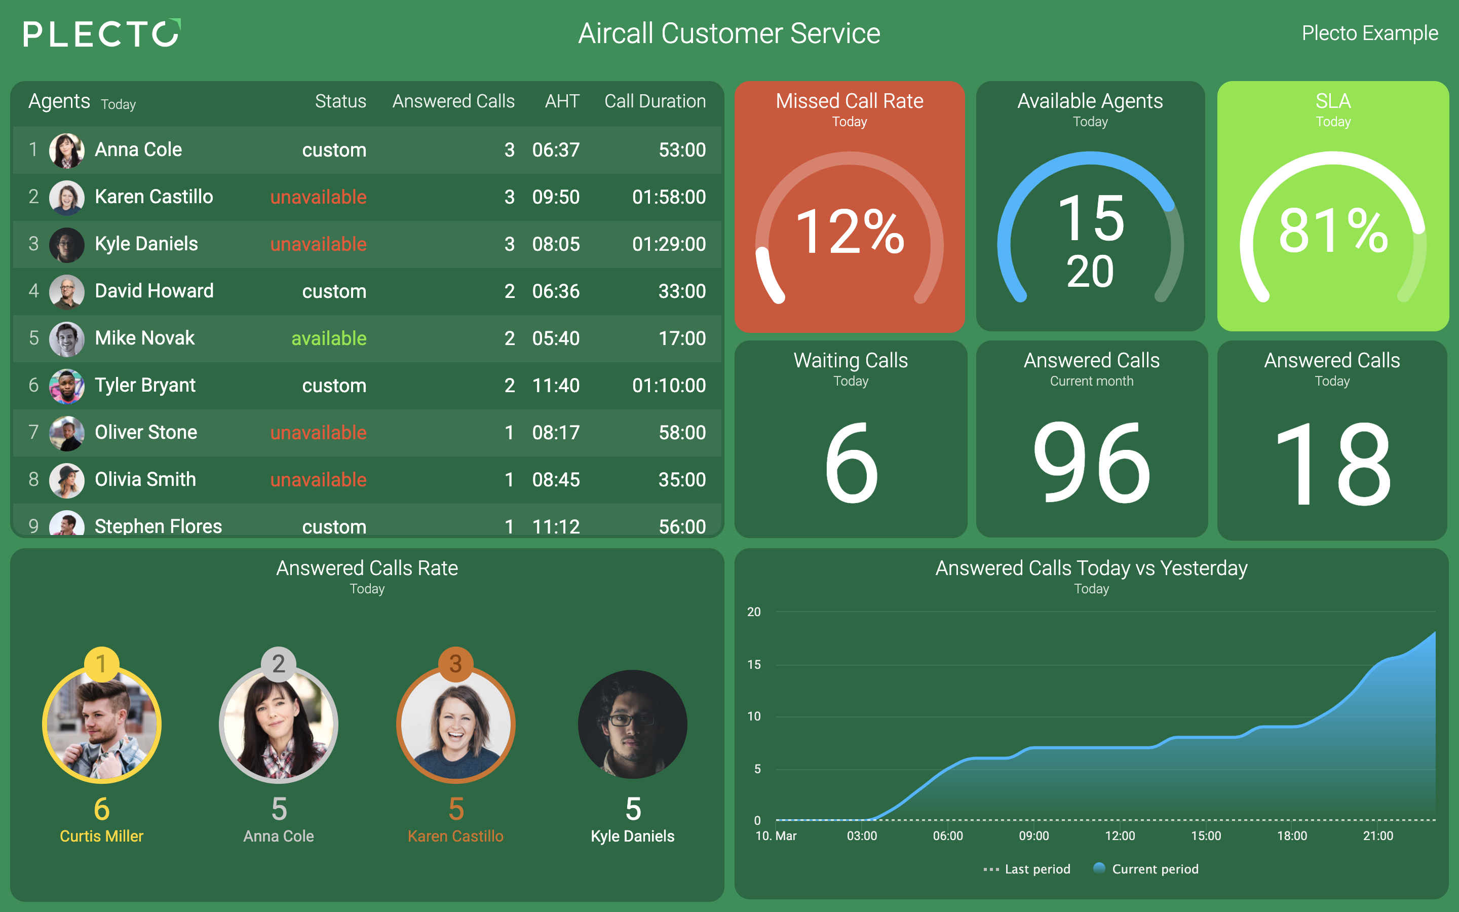Click the Curtis Miller name under leaderboard
This screenshot has height=912, width=1459.
[x=101, y=836]
